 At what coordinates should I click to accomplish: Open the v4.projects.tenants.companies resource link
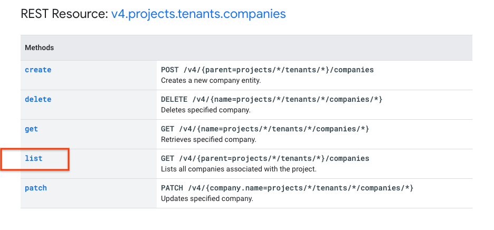point(198,14)
